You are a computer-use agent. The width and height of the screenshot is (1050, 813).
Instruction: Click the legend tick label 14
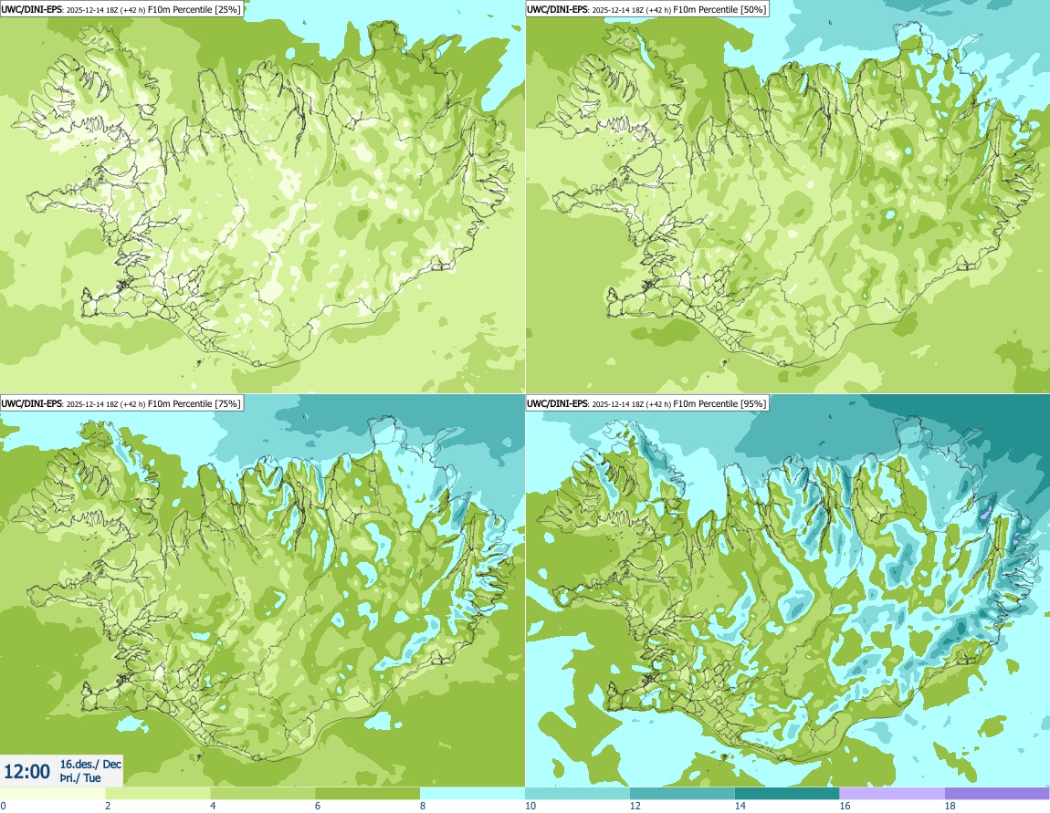pyautogui.click(x=740, y=807)
